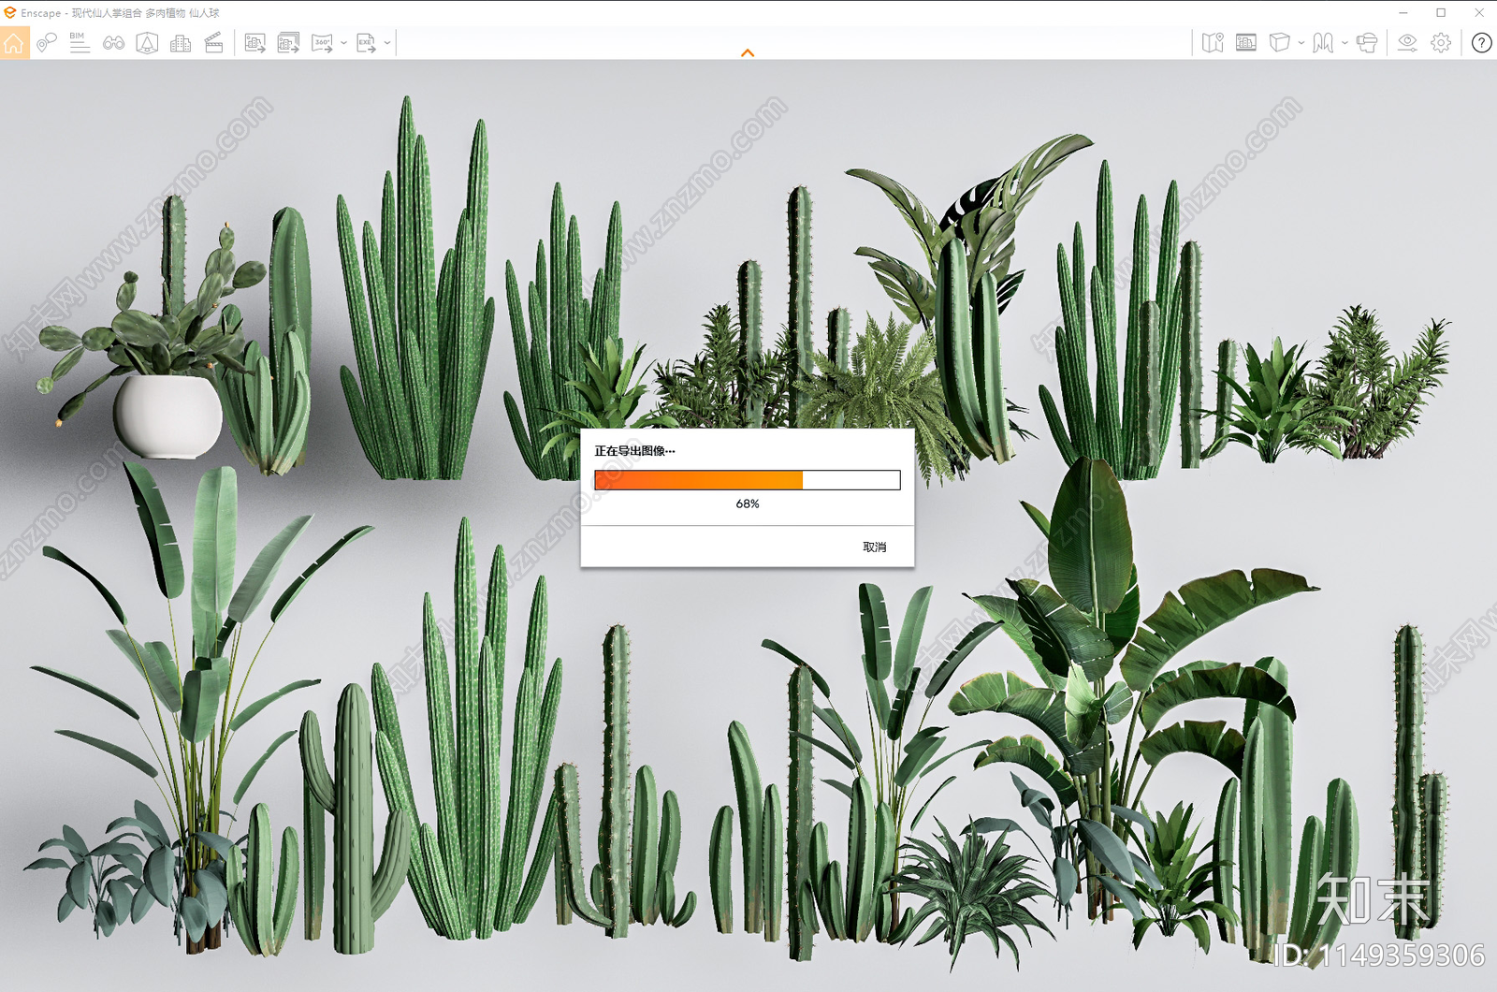This screenshot has width=1497, height=992.
Task: Toggle the BIM information panel
Action: pos(80,43)
